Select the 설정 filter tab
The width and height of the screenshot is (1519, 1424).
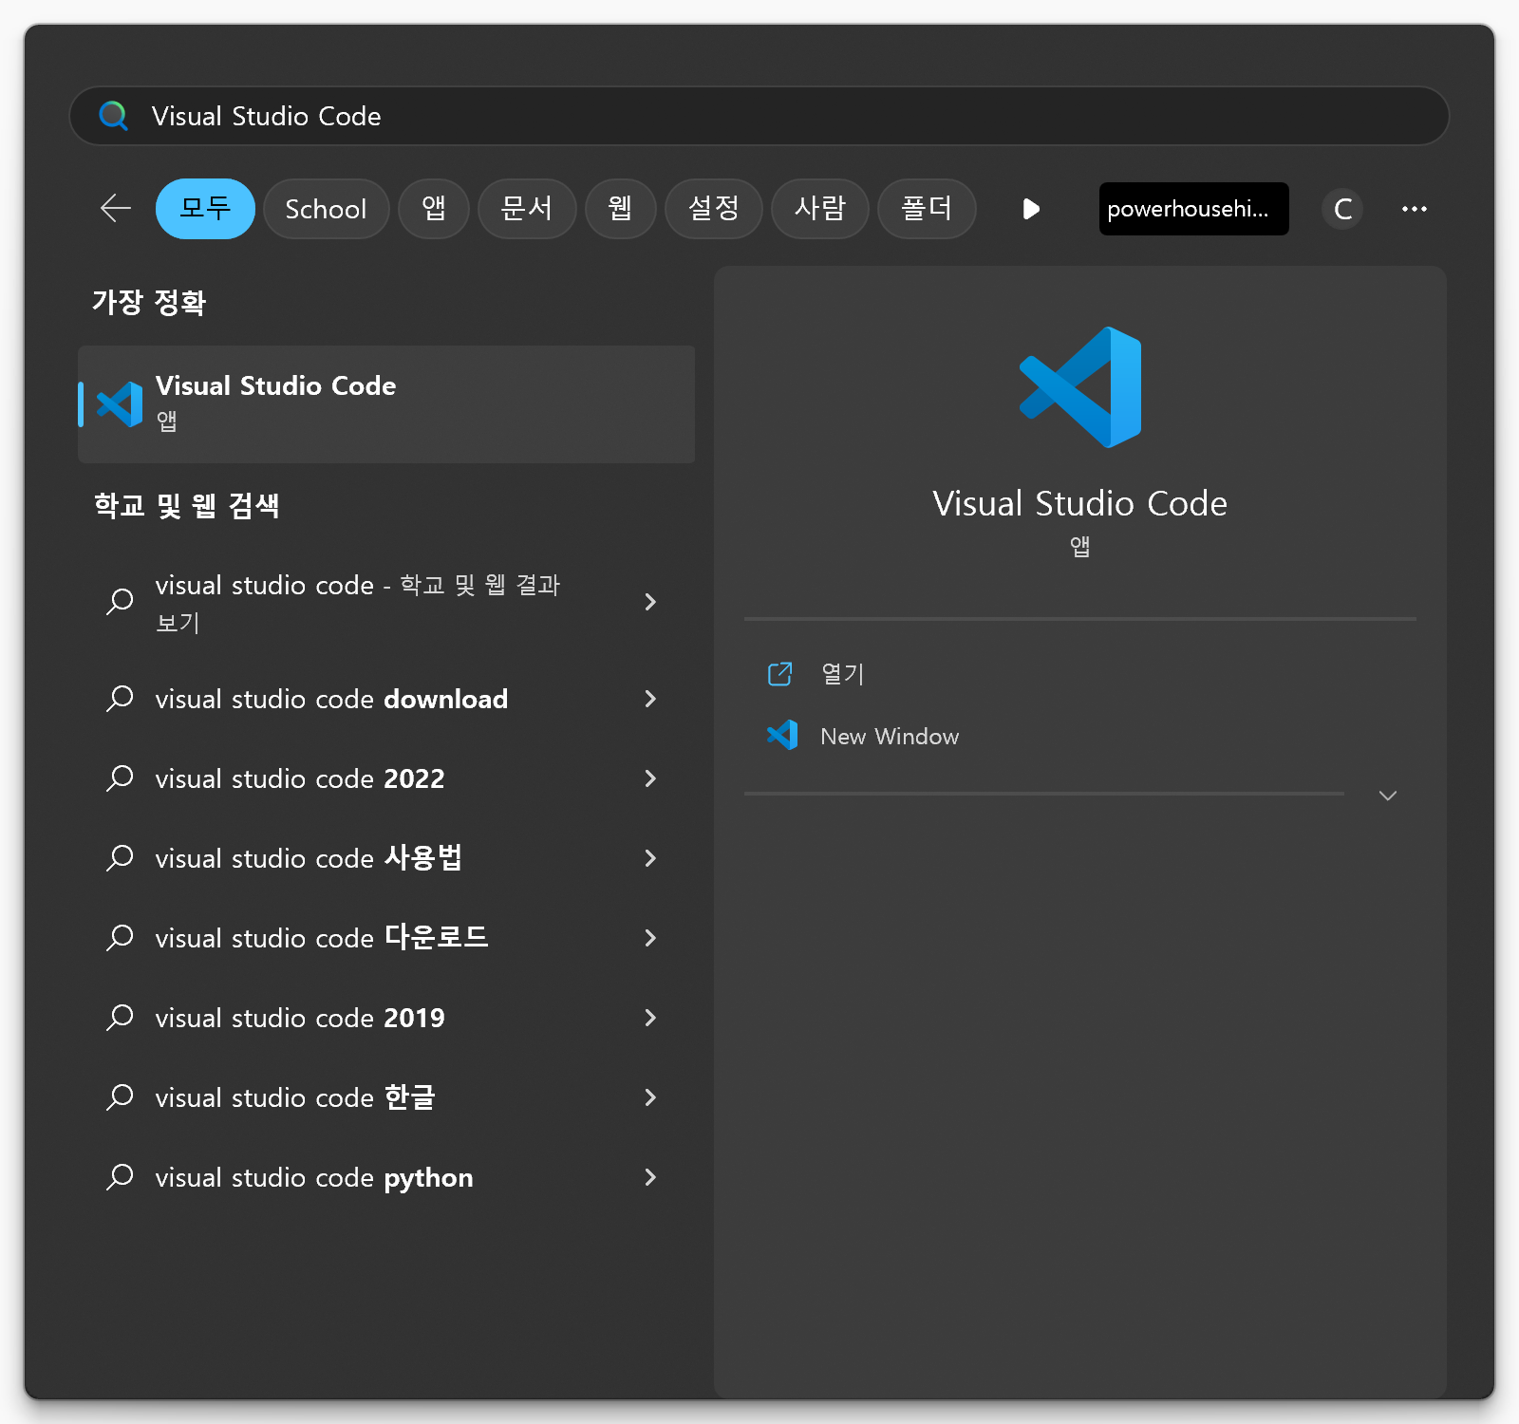coord(714,209)
